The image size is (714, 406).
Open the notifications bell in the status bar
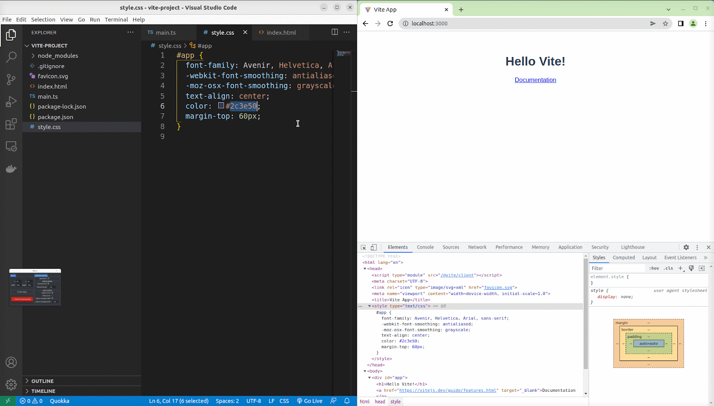(x=347, y=401)
